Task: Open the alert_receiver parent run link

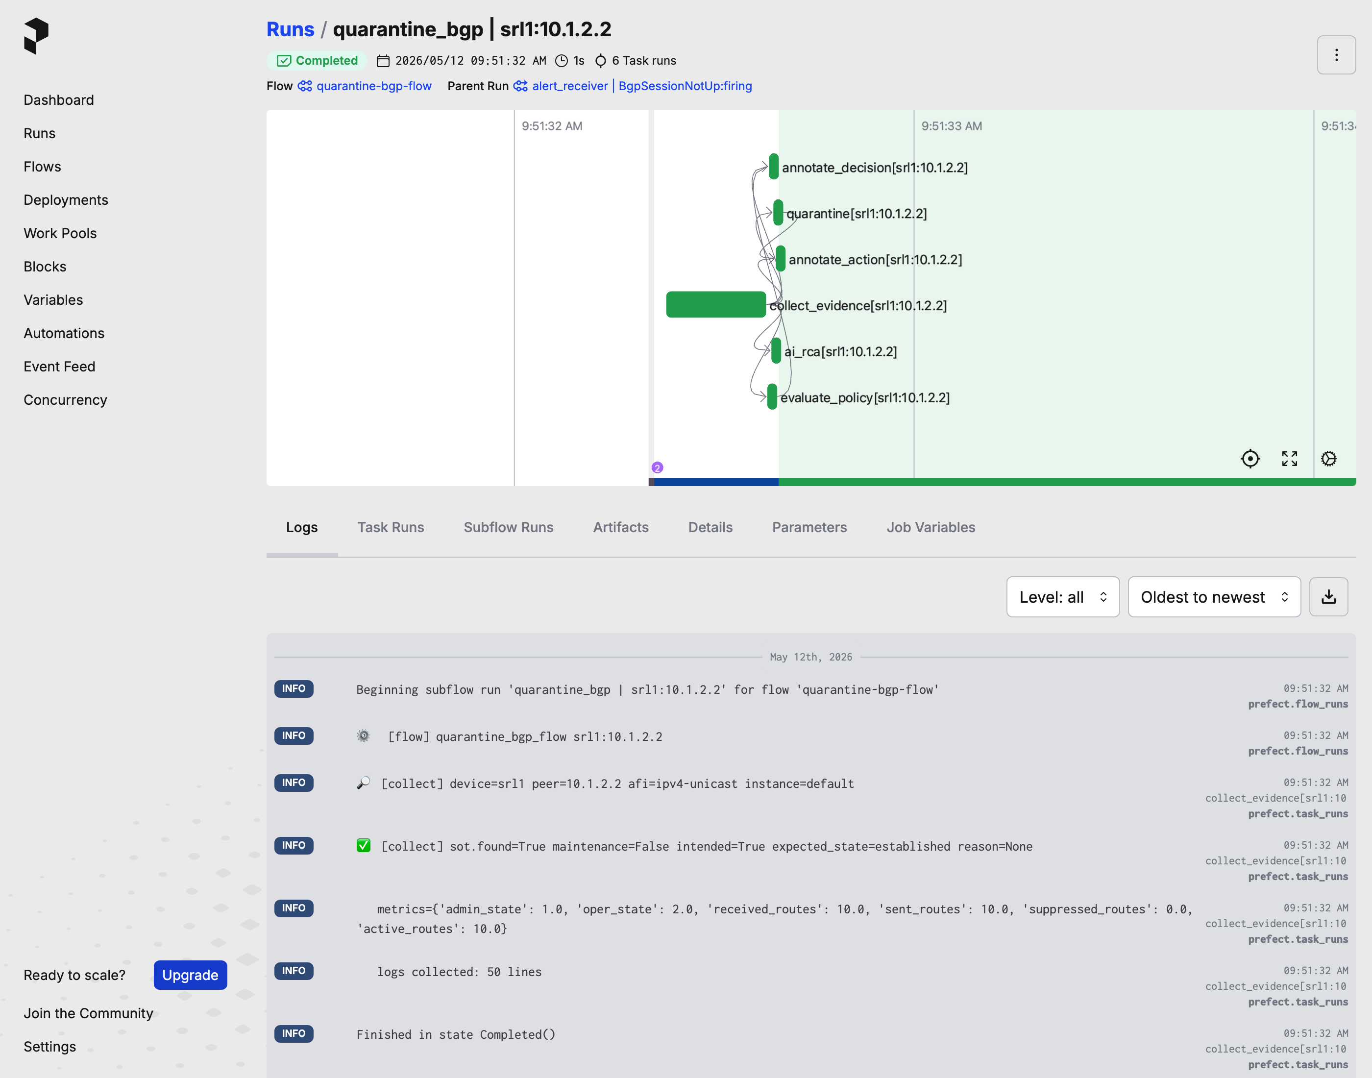Action: 642,86
